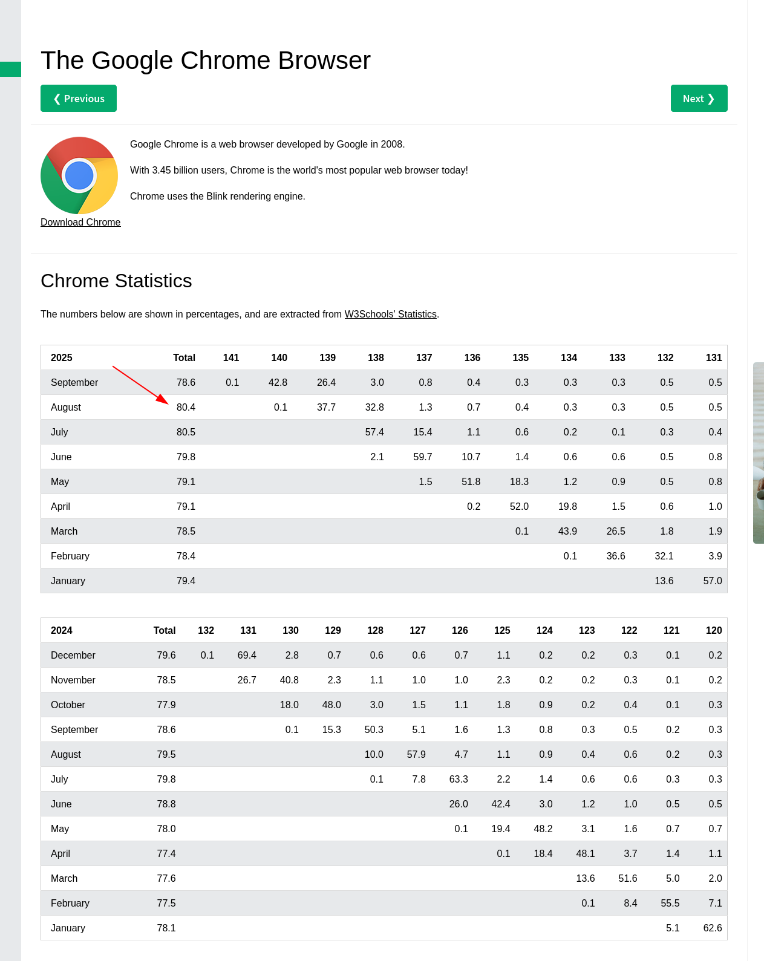Select the 2025 table year header
Image resolution: width=764 pixels, height=961 pixels.
[61, 357]
